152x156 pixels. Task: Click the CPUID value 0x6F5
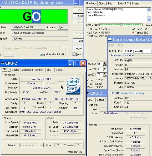click(x=138, y=61)
